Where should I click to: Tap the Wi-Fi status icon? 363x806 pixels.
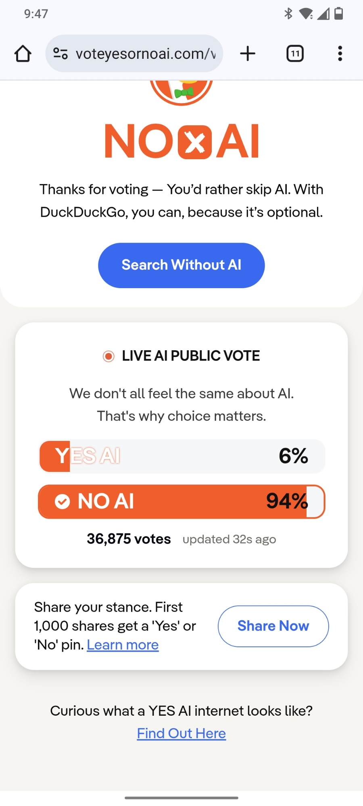click(306, 14)
